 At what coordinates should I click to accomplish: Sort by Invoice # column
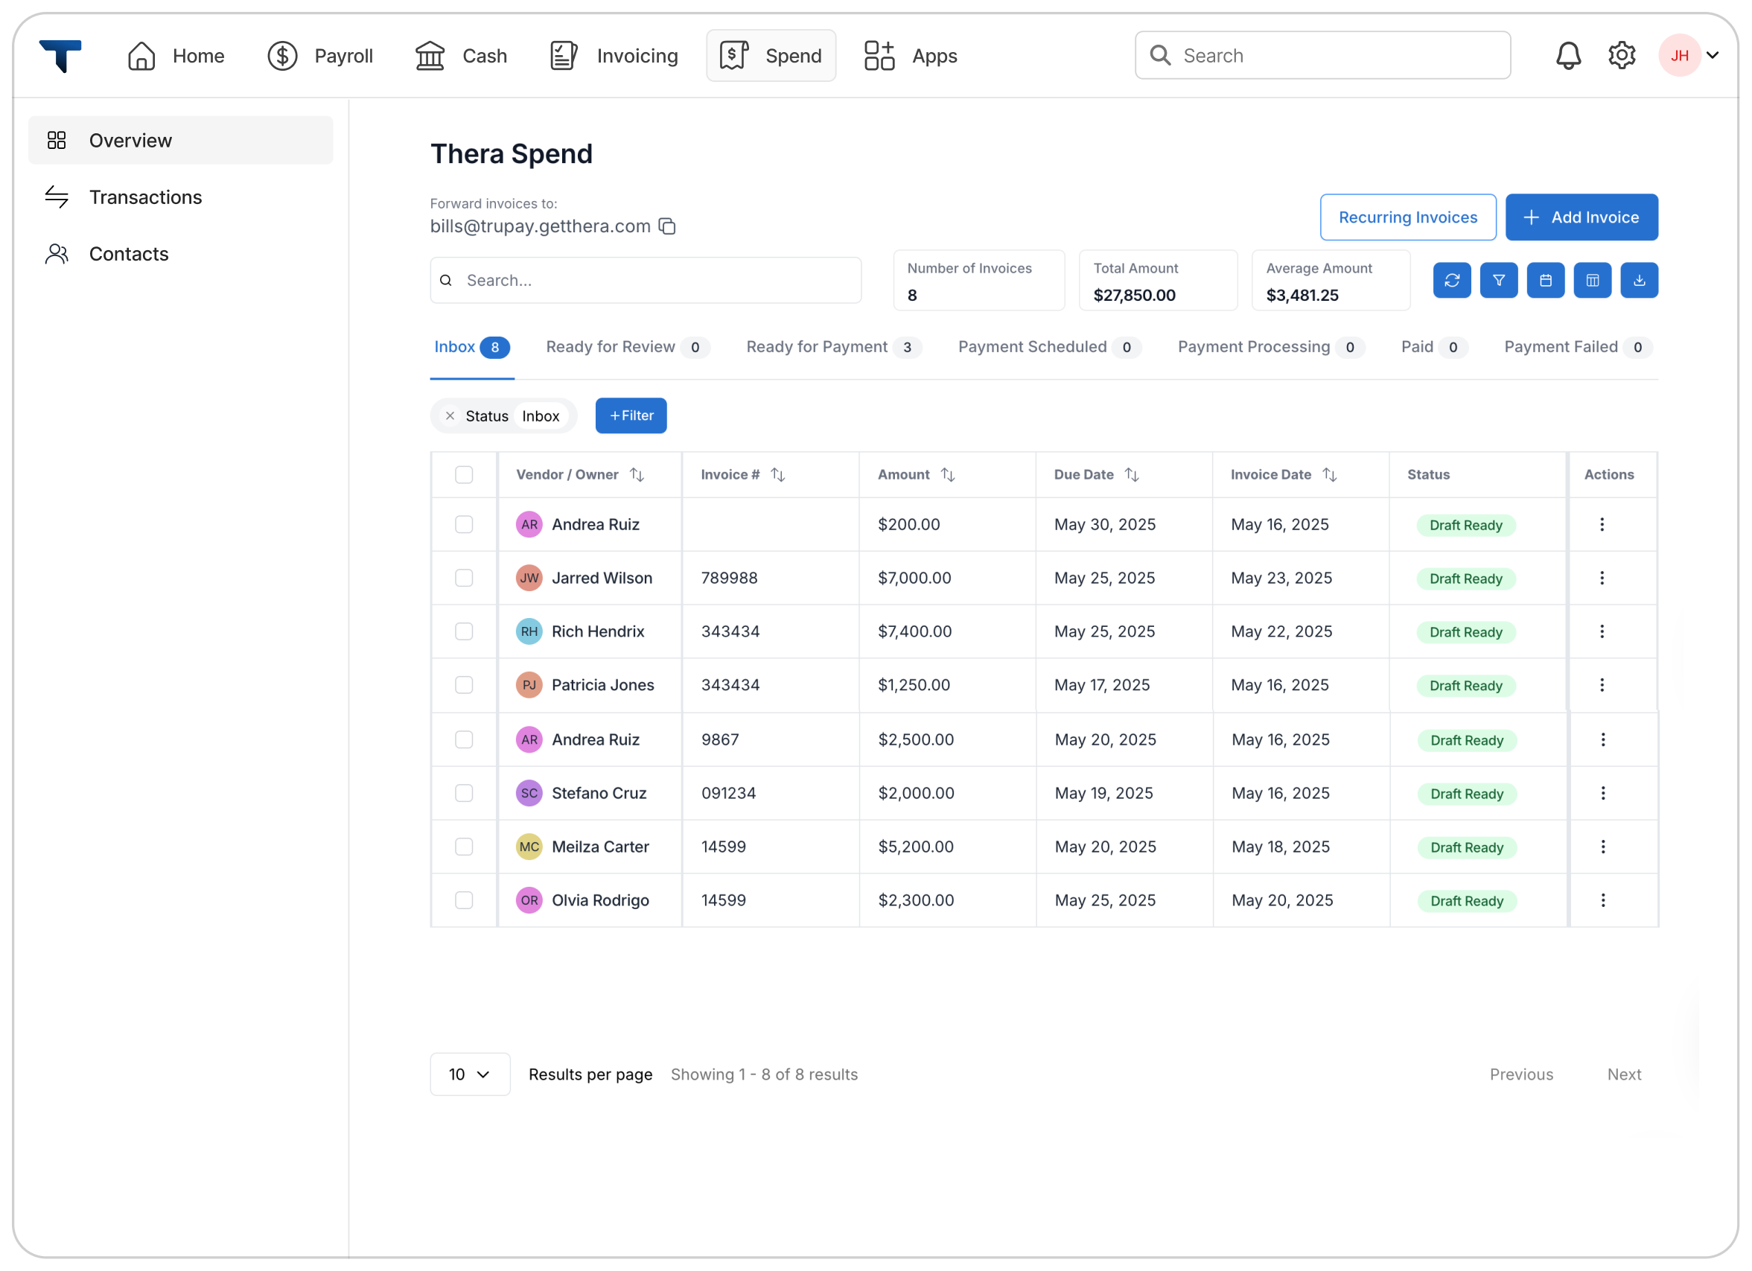(x=778, y=474)
